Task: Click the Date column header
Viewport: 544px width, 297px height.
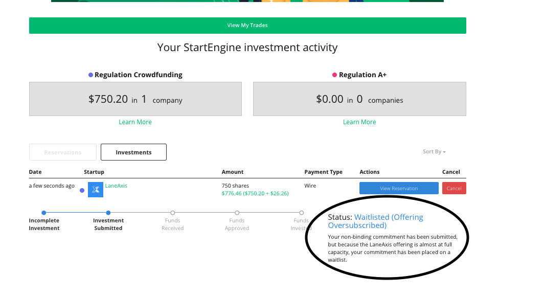Action: tap(35, 172)
